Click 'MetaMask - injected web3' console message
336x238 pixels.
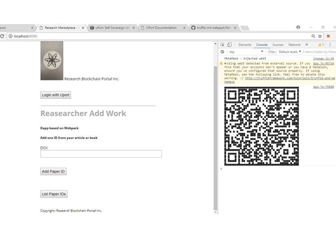245,58
